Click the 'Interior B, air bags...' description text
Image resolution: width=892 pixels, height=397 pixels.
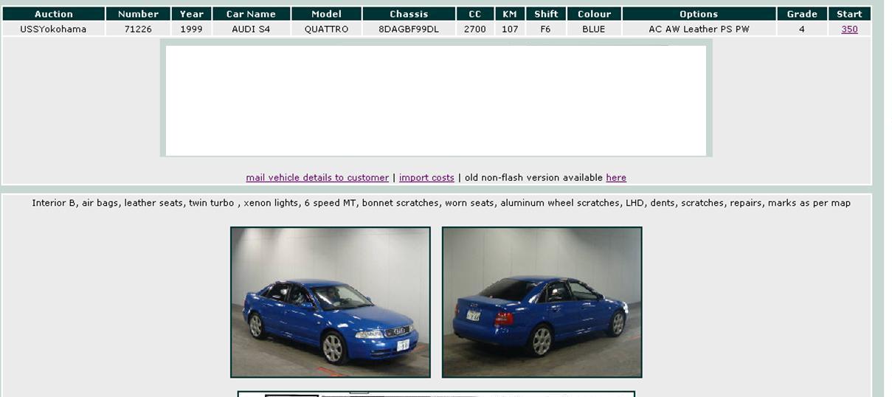(441, 203)
